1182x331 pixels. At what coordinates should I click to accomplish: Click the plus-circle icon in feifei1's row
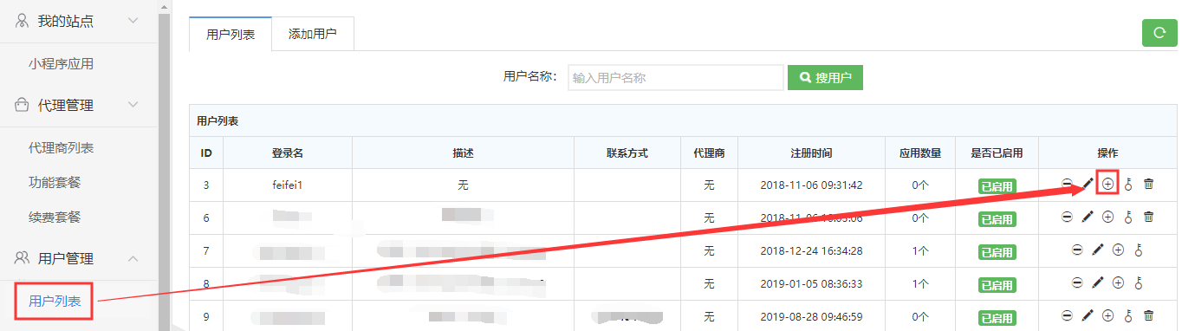click(1107, 184)
